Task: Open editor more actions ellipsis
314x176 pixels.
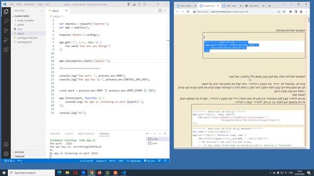Action: coord(165,11)
